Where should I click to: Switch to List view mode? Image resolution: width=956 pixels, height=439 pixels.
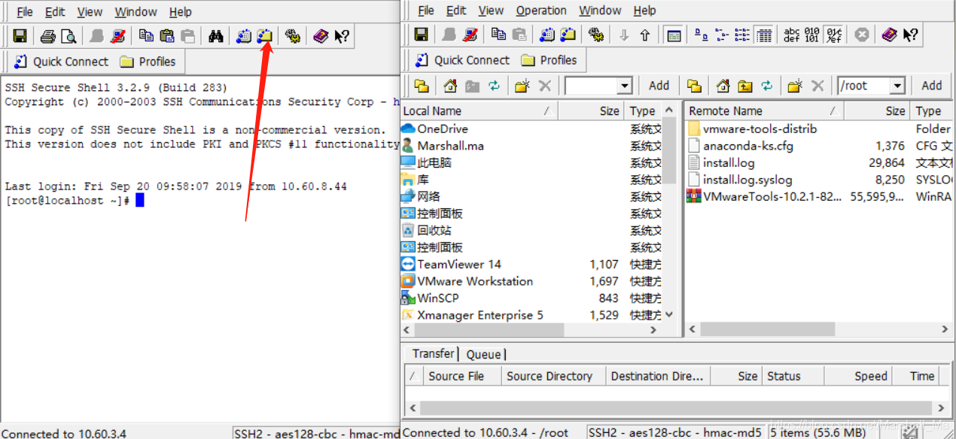742,34
